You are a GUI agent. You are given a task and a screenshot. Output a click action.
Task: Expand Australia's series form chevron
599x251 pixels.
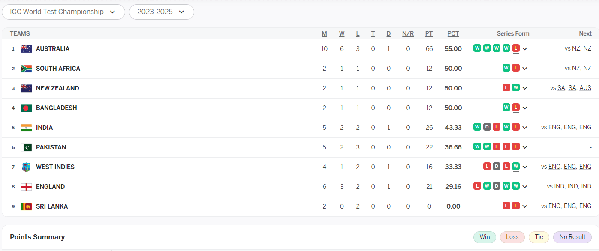coord(525,49)
